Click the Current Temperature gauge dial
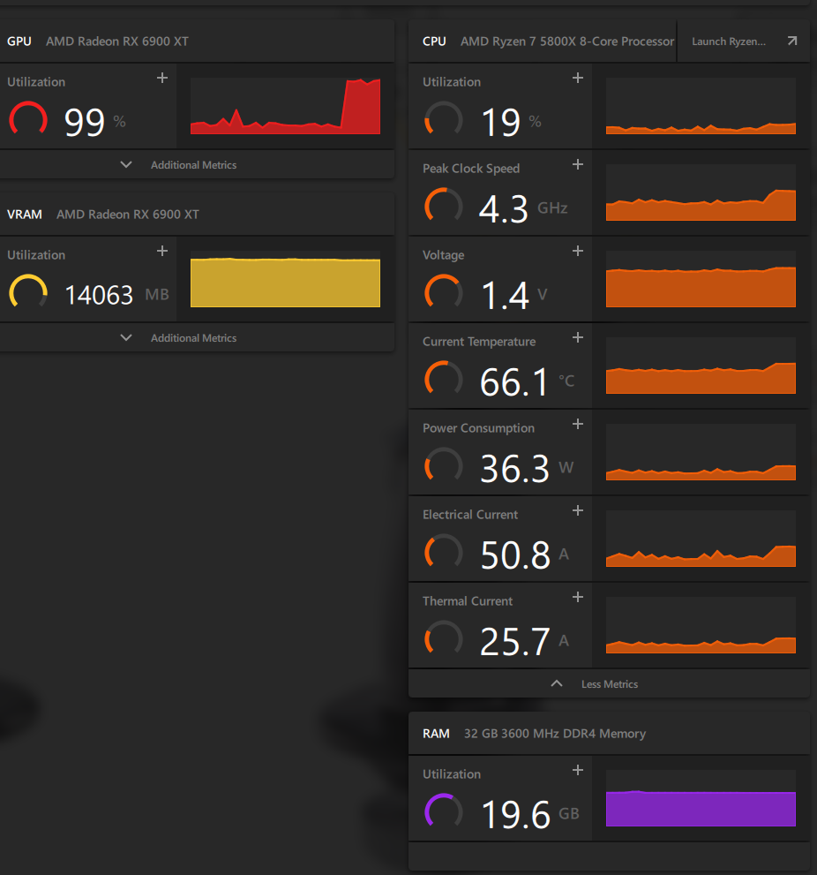This screenshot has height=875, width=817. (444, 379)
